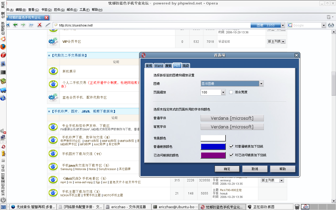Viewport: 336px width, 210px height.
Task: Toggle 对普通链接加下划线 checkbox
Action: 231,146
